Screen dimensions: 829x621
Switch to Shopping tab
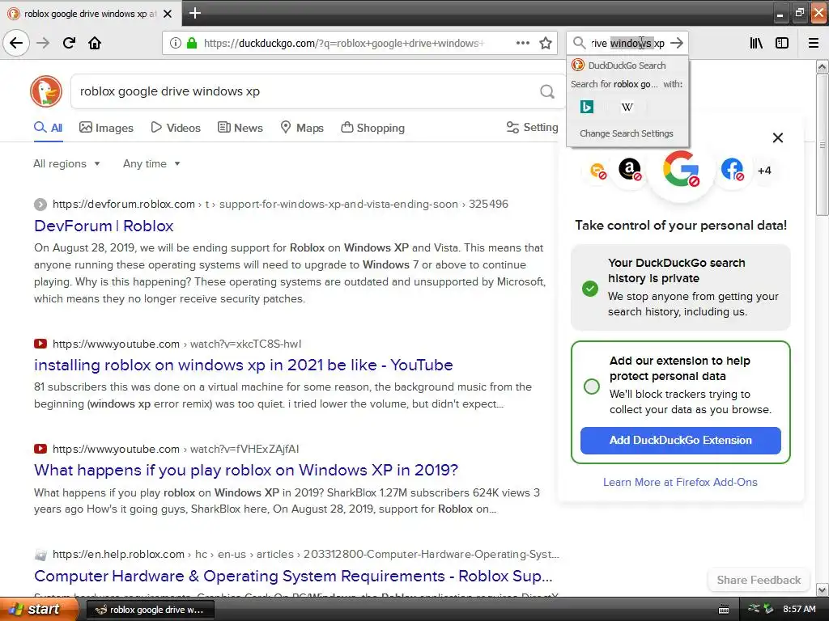(x=372, y=127)
